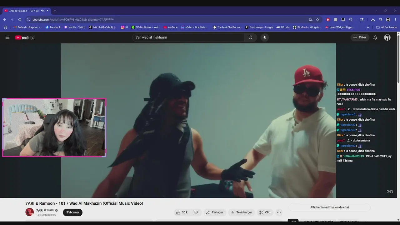The width and height of the screenshot is (400, 225).
Task: Open the Créer menu
Action: [360, 37]
